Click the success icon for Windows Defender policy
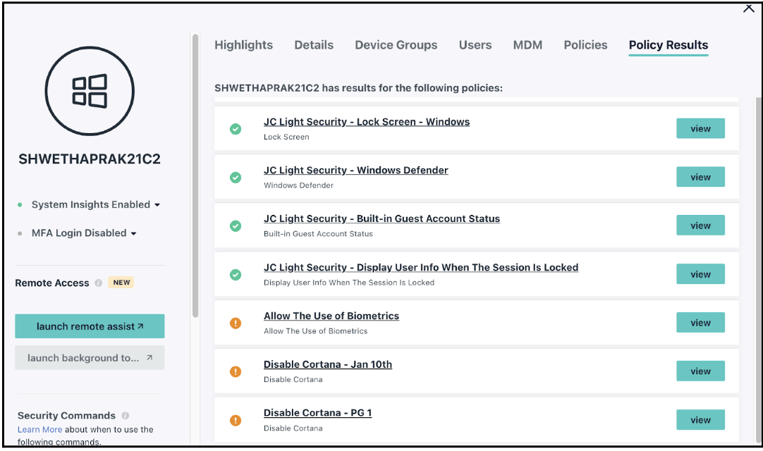The image size is (763, 451). 236,177
